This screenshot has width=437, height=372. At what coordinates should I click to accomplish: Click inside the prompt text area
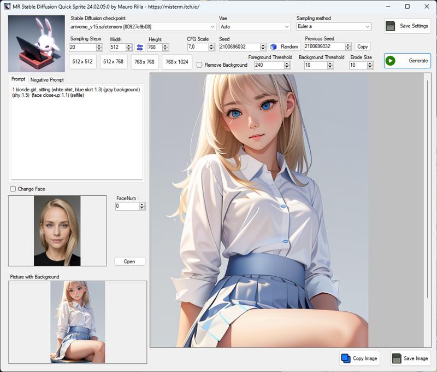click(76, 132)
